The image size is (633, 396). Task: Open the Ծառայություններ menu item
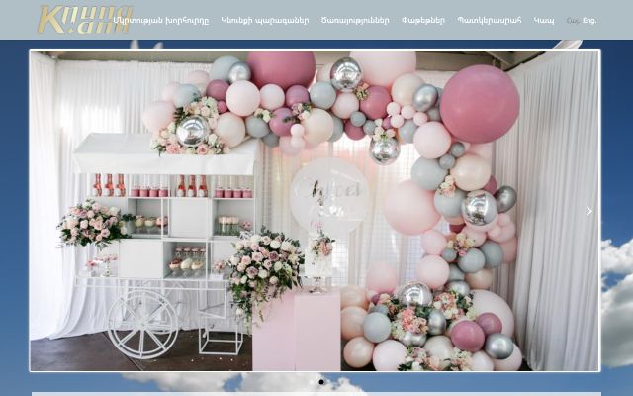point(355,20)
